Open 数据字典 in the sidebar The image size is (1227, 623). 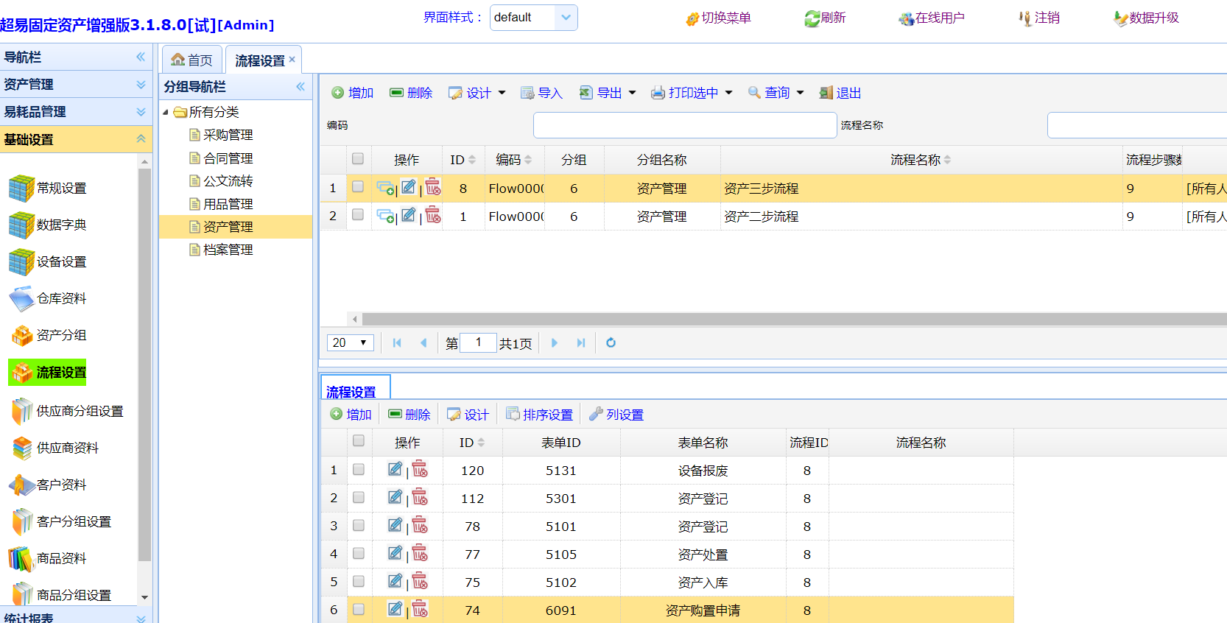(60, 225)
